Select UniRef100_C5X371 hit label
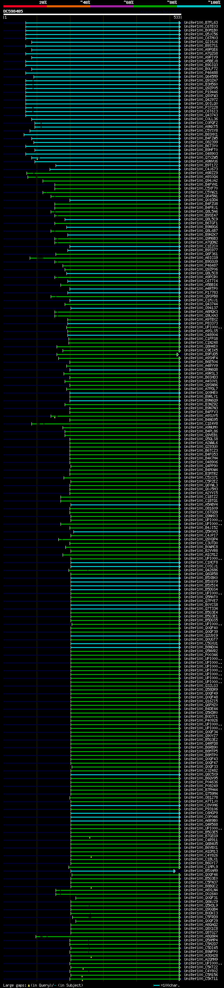 coord(201,477)
